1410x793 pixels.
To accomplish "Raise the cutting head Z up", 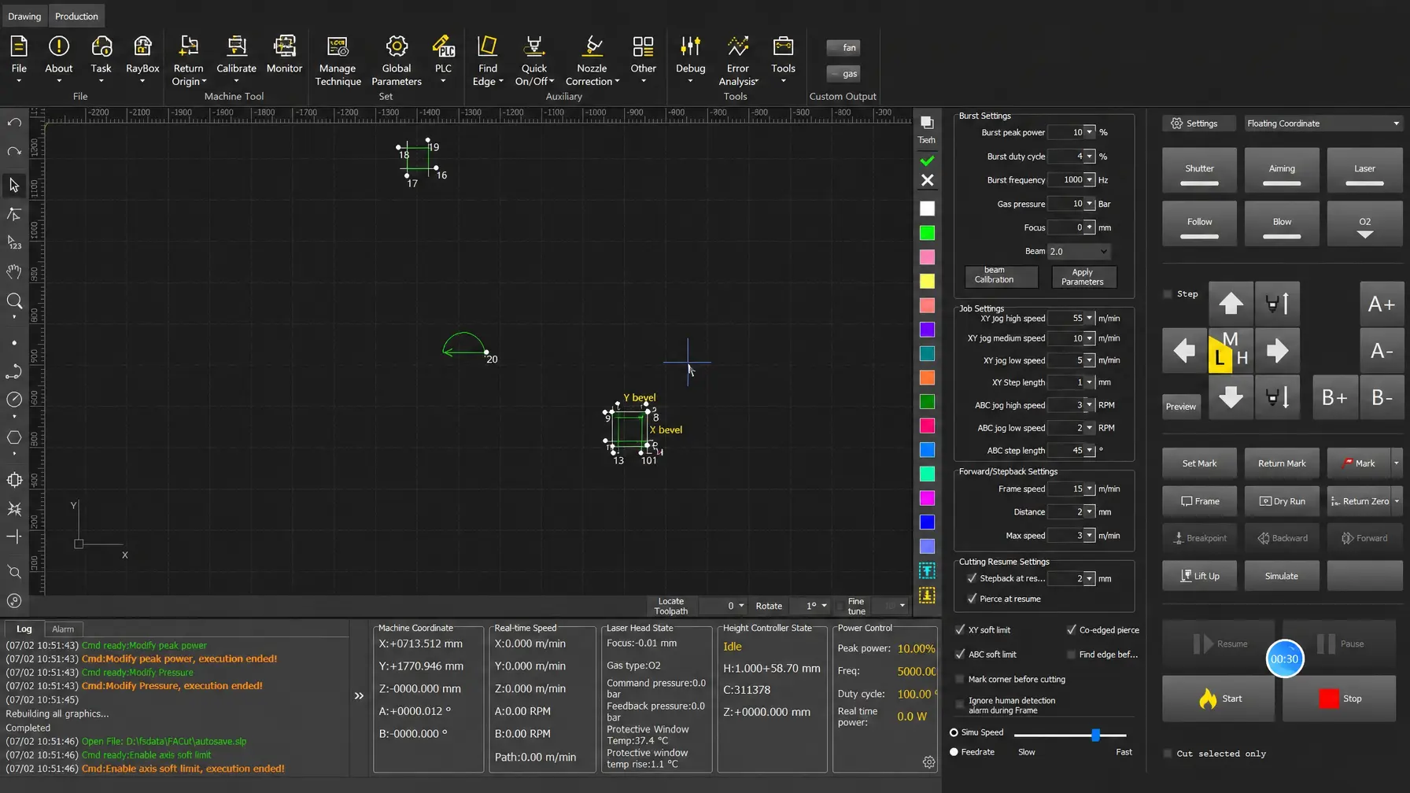I will click(x=1277, y=303).
